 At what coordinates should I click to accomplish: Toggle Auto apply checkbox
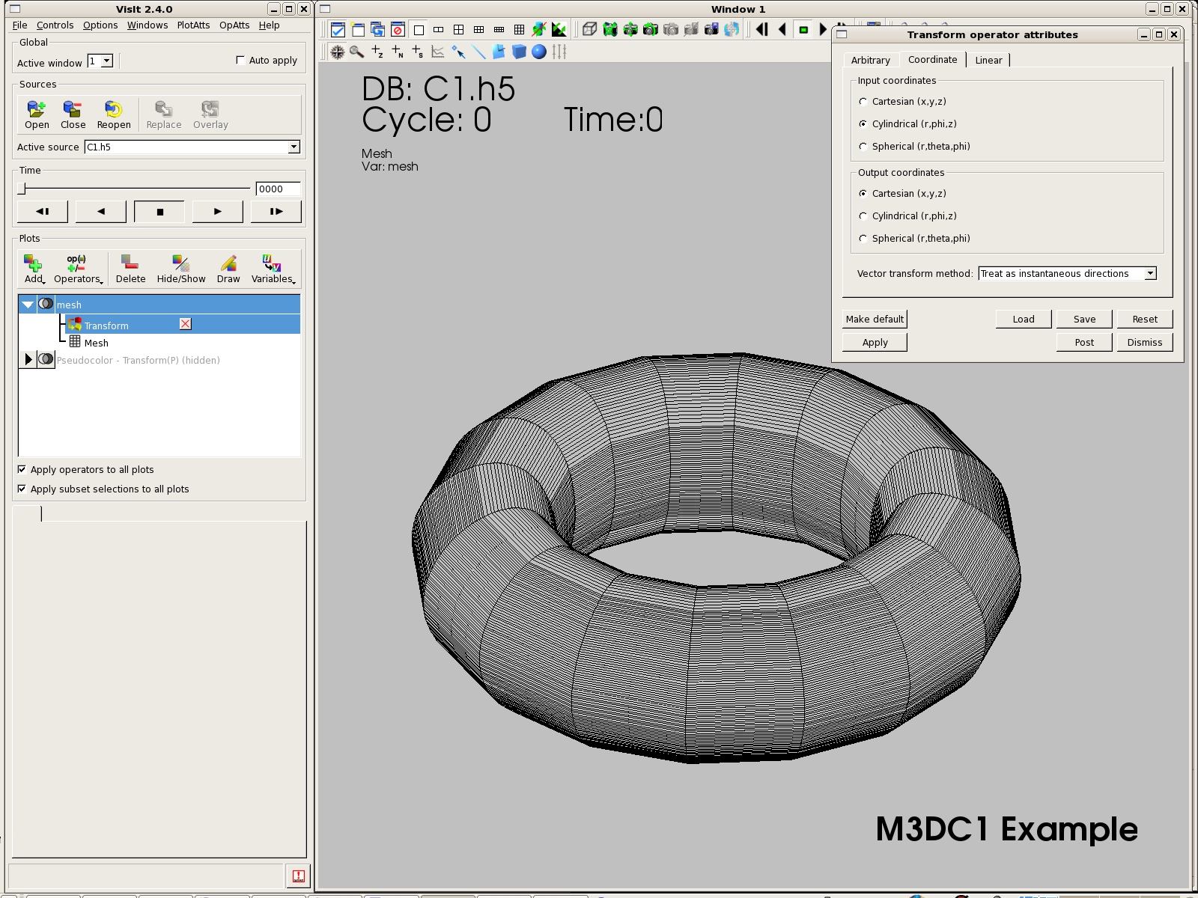tap(240, 60)
